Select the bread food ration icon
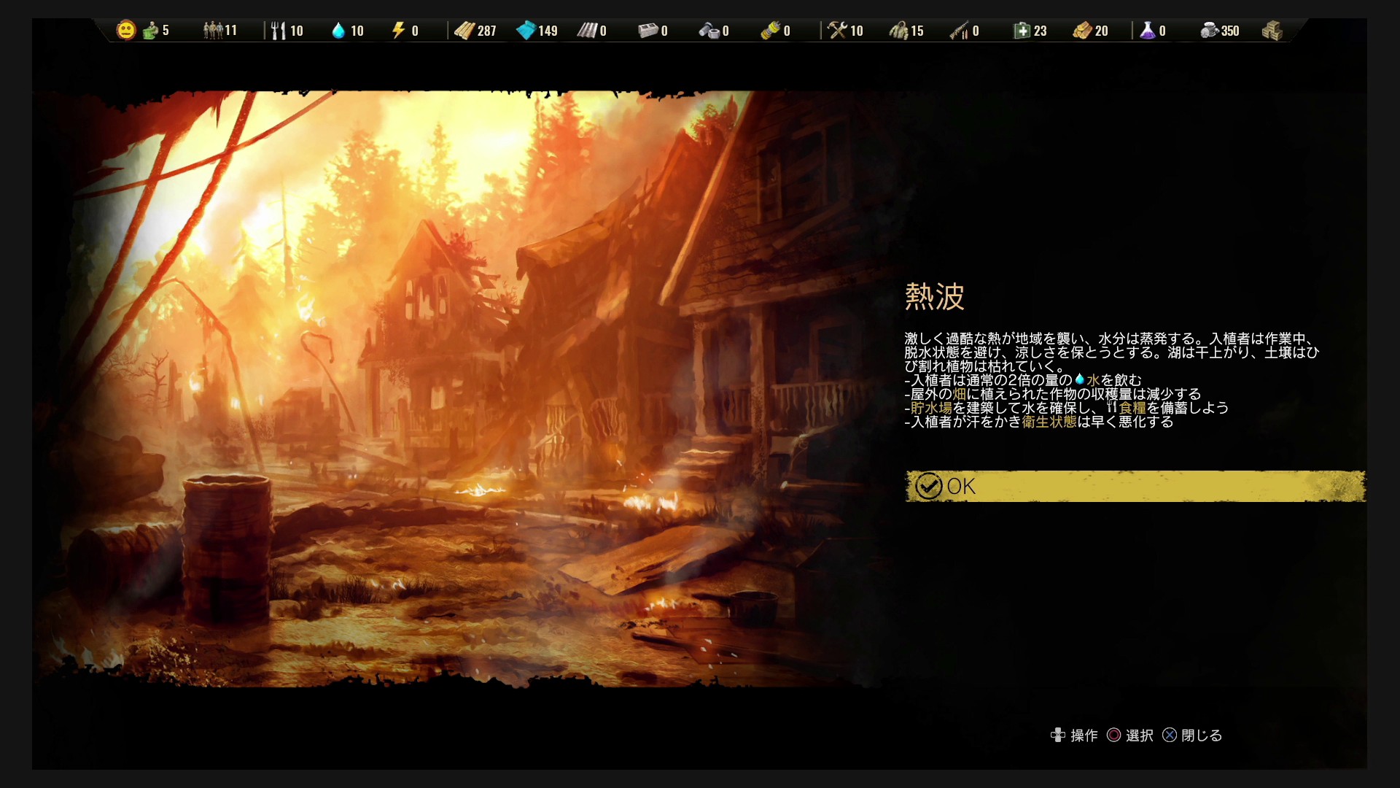 (1082, 31)
